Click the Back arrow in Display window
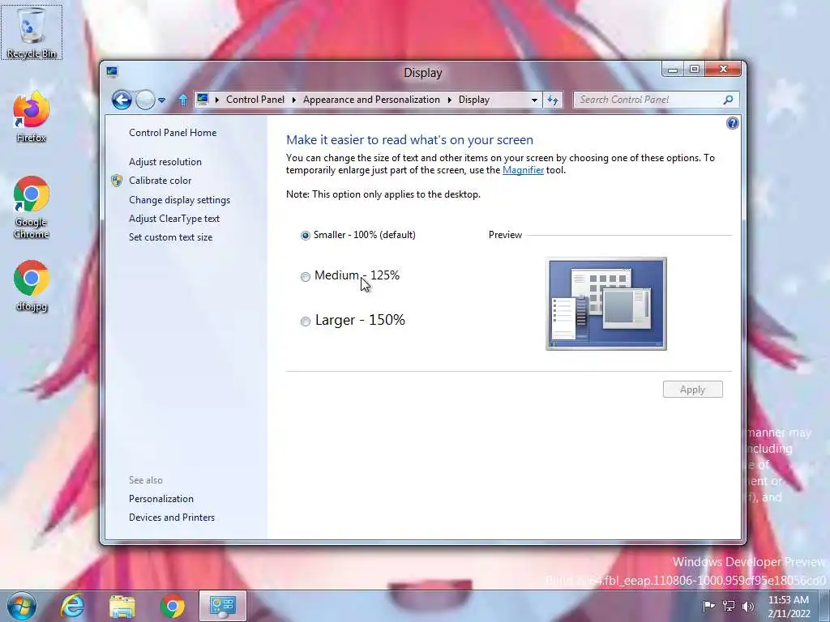This screenshot has width=830, height=622. pos(122,100)
